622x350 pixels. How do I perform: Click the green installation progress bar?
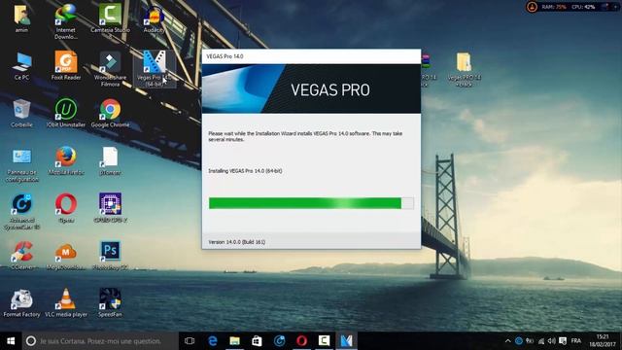pyautogui.click(x=311, y=203)
